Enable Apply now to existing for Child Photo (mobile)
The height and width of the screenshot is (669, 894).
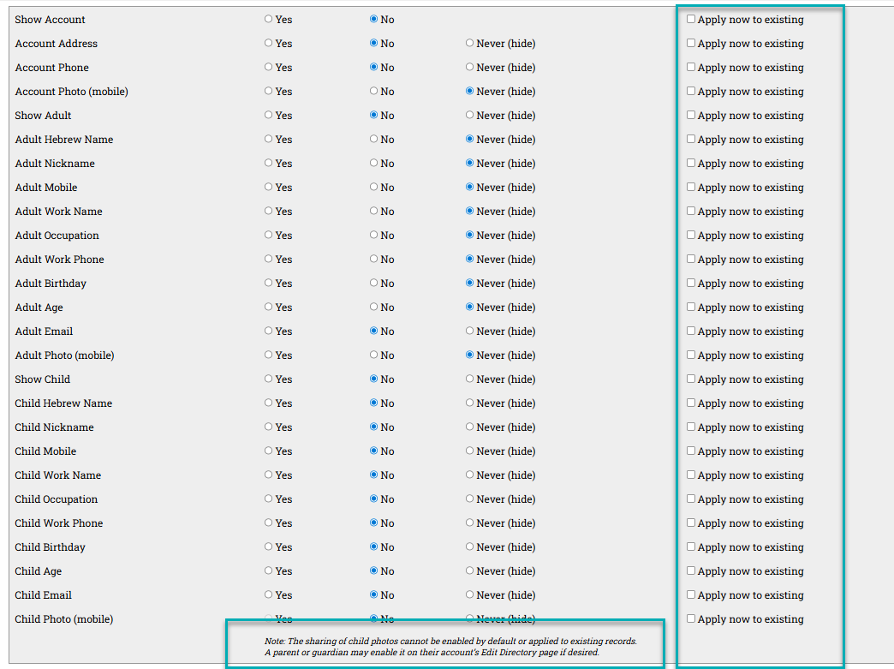click(x=689, y=618)
